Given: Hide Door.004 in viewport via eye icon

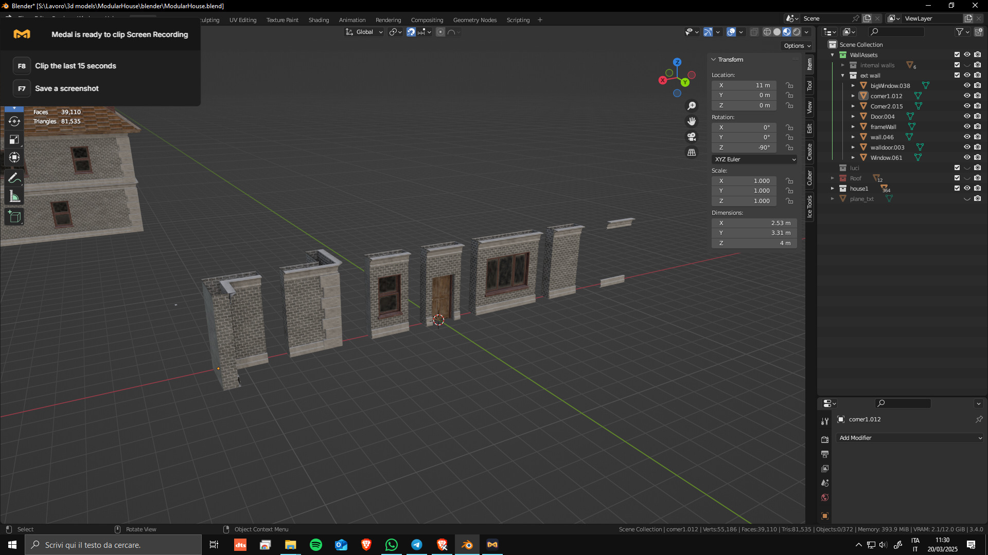Looking at the screenshot, I should point(967,116).
